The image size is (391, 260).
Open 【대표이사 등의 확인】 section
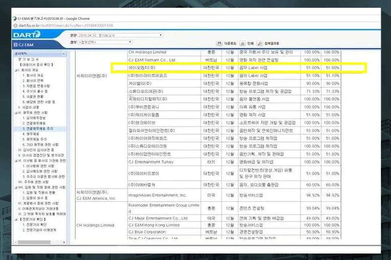(x=37, y=65)
